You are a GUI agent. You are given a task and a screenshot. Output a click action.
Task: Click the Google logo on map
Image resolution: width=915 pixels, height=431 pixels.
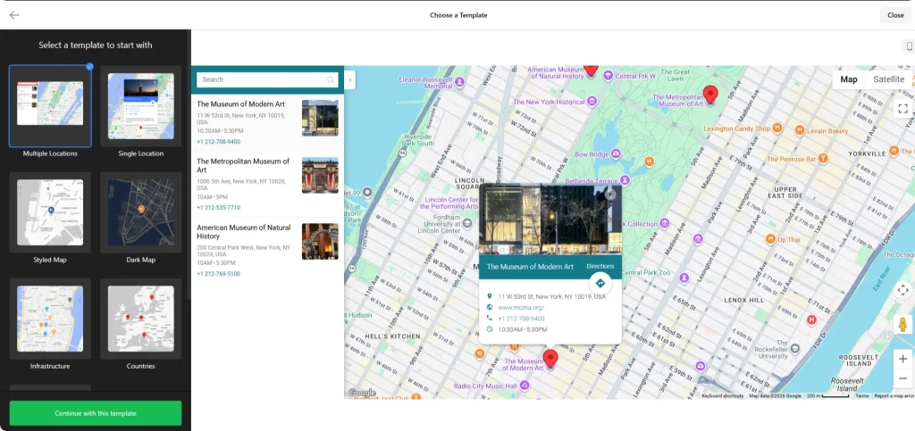362,394
